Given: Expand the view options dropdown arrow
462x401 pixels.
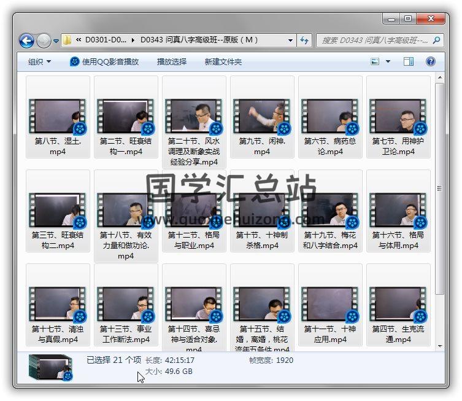Looking at the screenshot, I should coord(388,62).
